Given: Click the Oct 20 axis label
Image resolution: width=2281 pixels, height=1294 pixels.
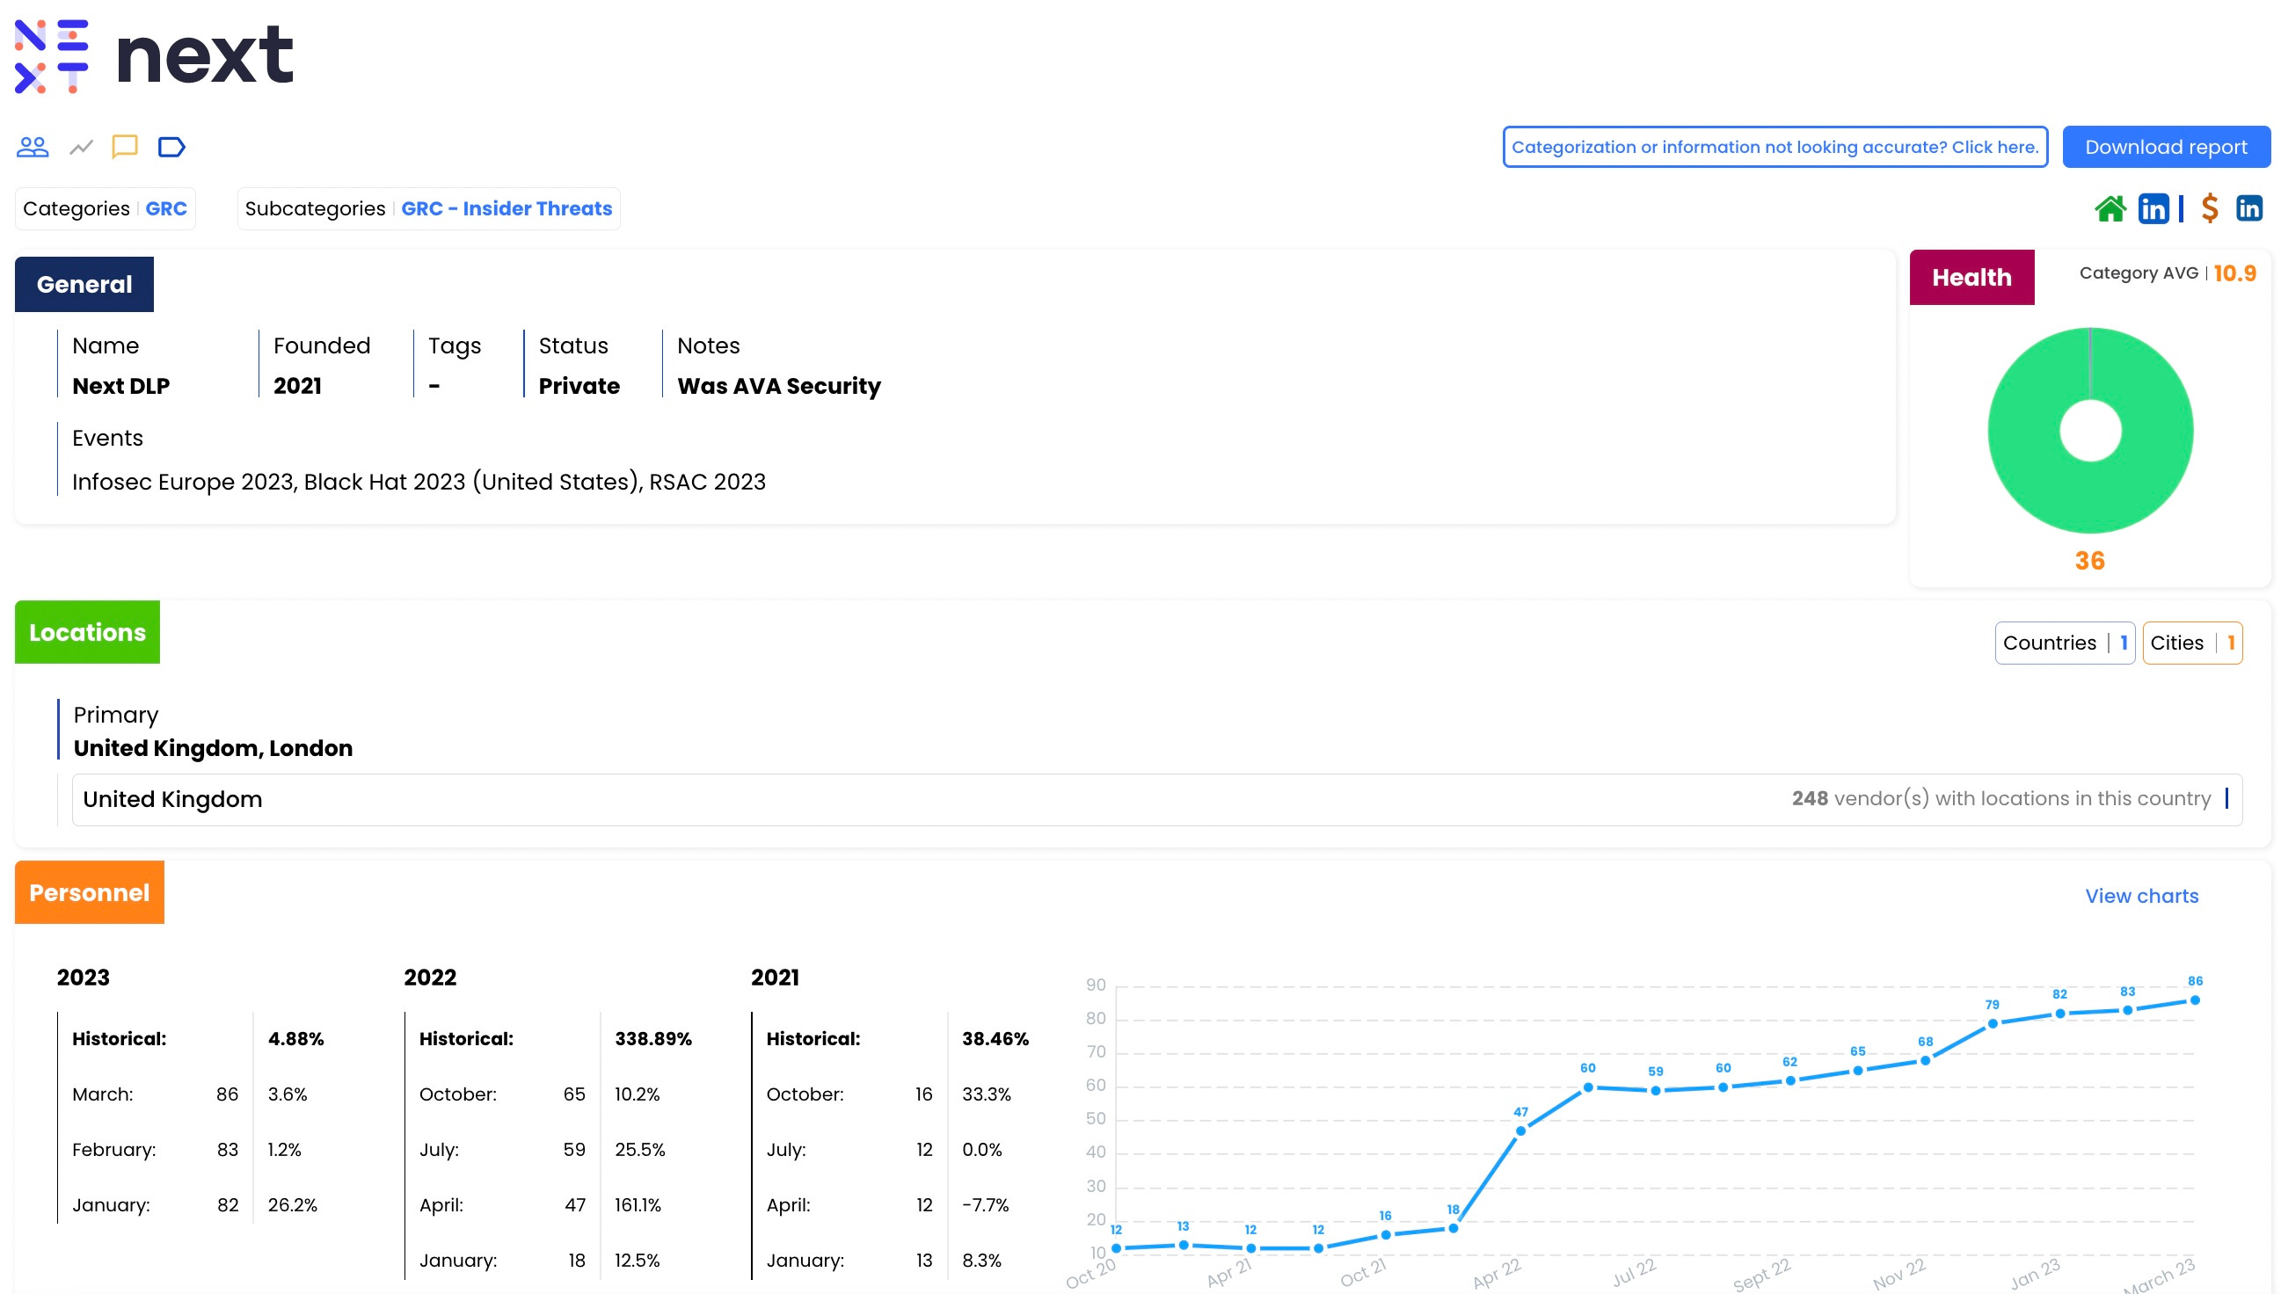Looking at the screenshot, I should (x=1090, y=1274).
